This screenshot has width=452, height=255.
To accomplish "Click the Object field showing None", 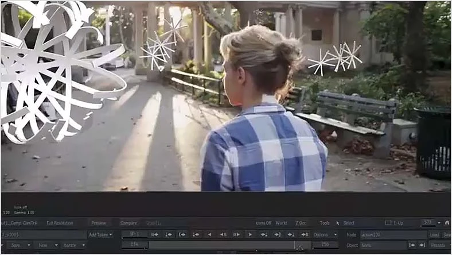I will 383,245.
